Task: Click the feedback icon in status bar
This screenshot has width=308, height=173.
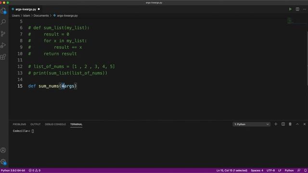Action: tap(298, 171)
